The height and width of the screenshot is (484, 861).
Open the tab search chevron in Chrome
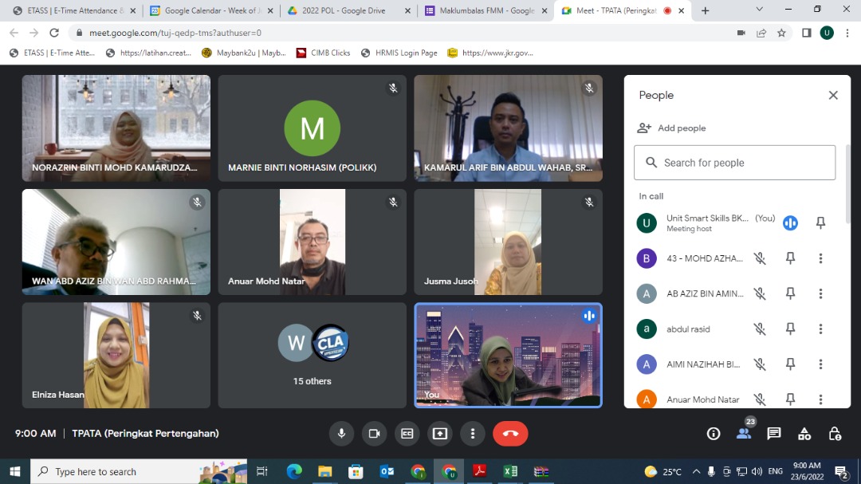[x=760, y=10]
